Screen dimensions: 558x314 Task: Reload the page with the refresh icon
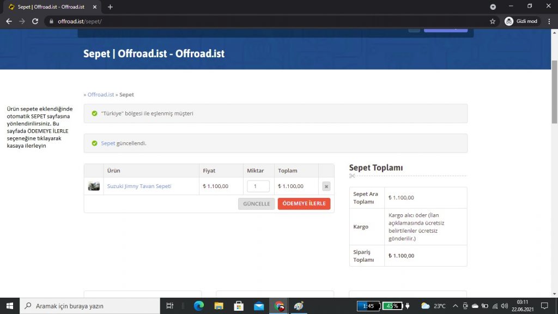pos(35,21)
